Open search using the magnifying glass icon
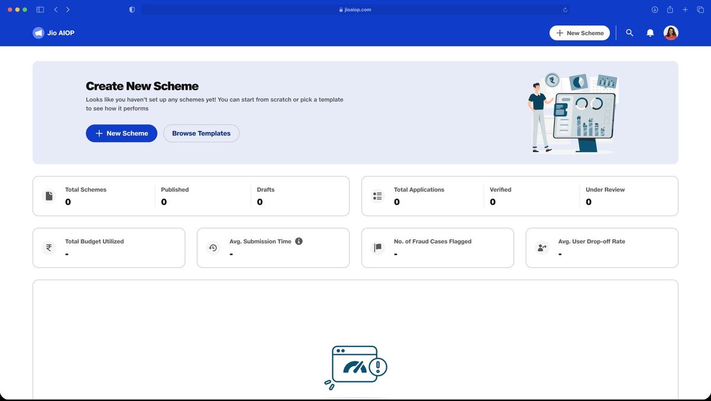This screenshot has width=711, height=401. point(630,33)
